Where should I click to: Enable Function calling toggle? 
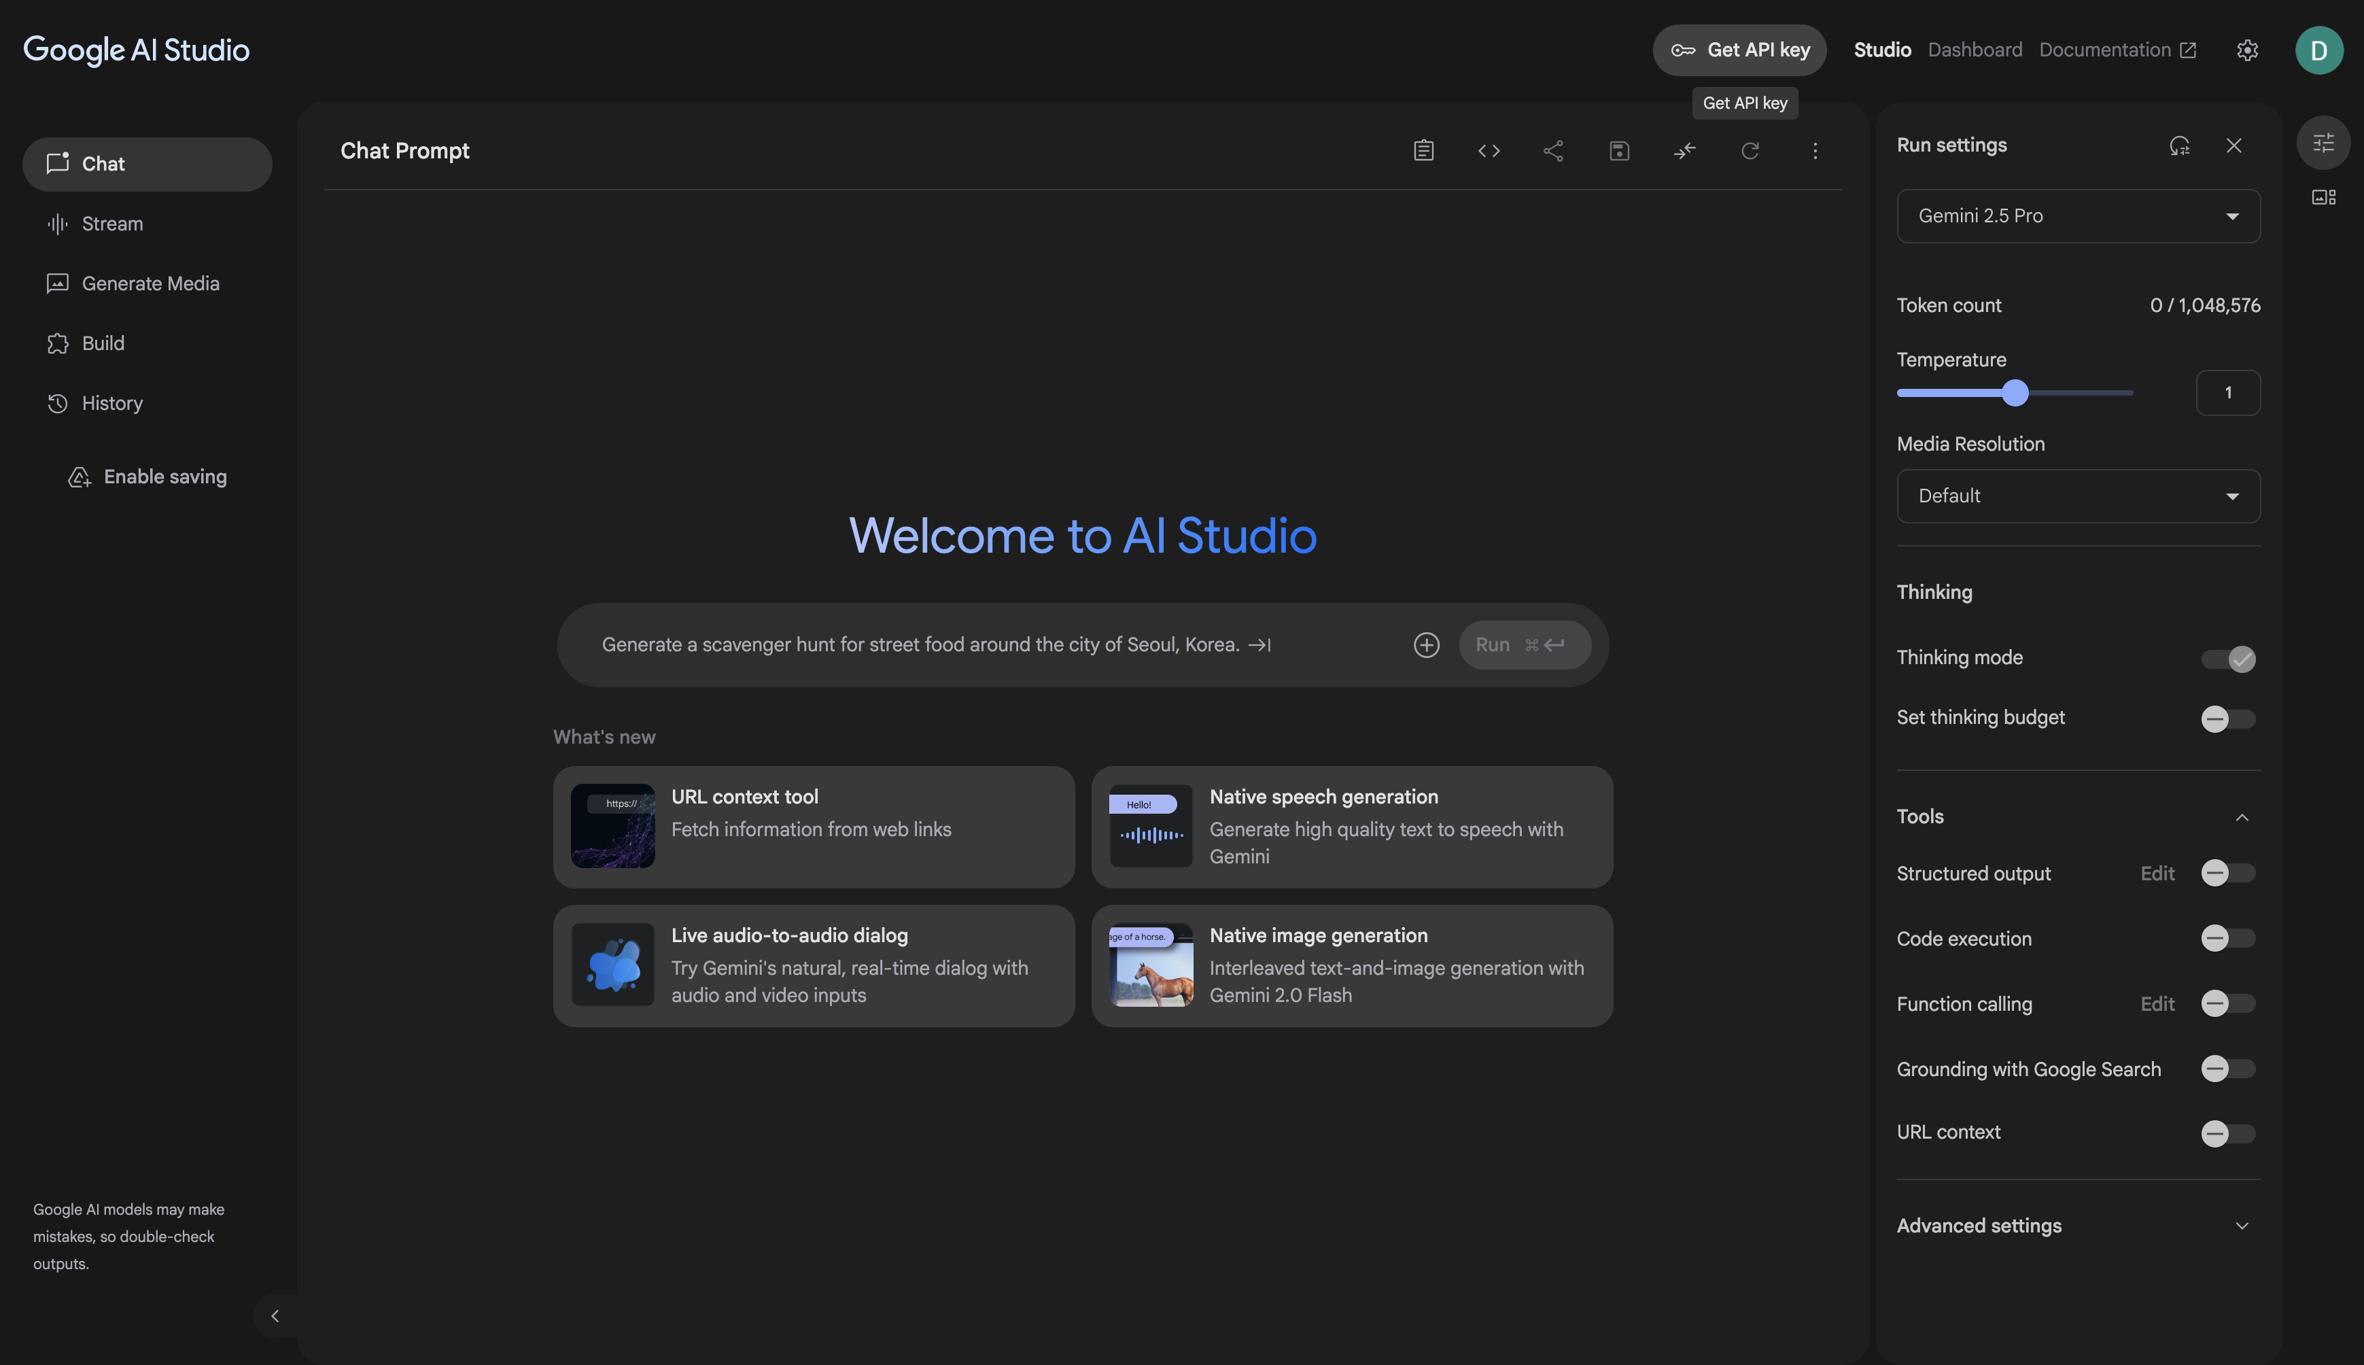pyautogui.click(x=2228, y=1004)
